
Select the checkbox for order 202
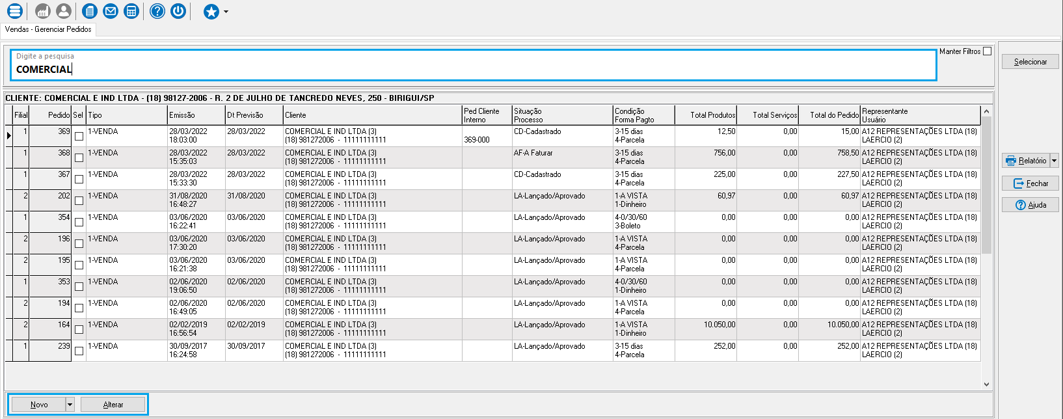pos(79,201)
